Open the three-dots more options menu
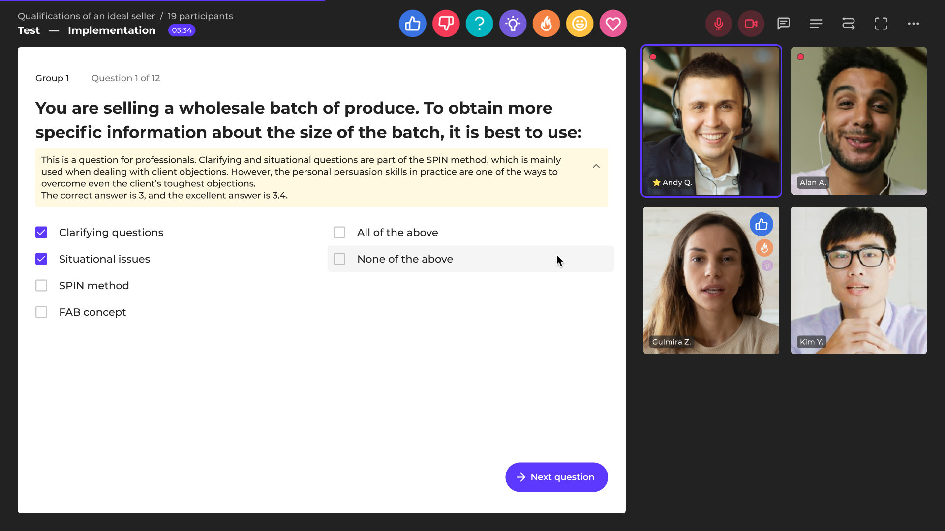Viewport: 945px width, 531px height. (x=914, y=24)
